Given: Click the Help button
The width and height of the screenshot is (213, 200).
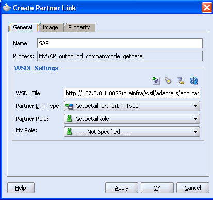Looking at the screenshot, I should click(21, 188).
